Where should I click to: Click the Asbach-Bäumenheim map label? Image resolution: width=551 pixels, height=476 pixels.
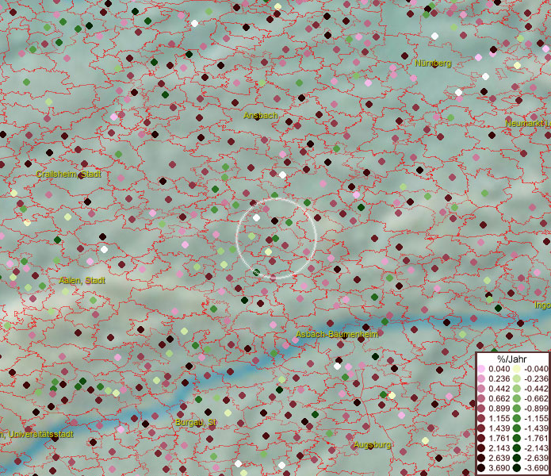click(337, 334)
